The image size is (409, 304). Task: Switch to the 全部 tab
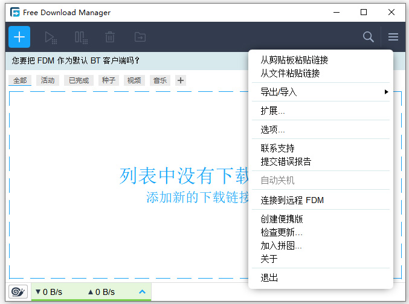coord(20,80)
